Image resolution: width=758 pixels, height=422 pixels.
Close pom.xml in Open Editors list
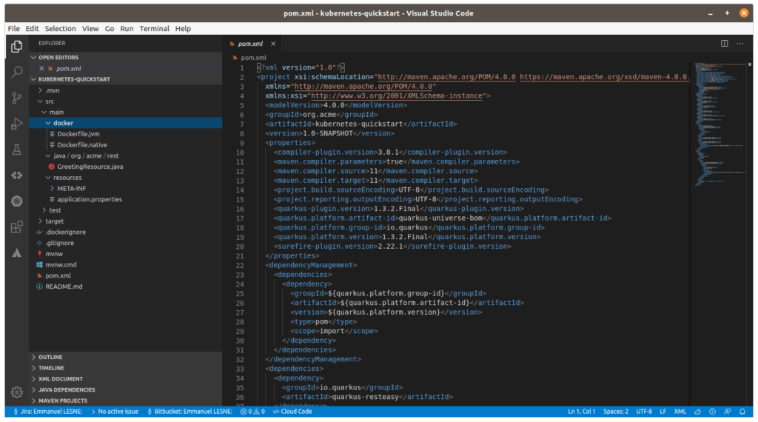point(41,69)
